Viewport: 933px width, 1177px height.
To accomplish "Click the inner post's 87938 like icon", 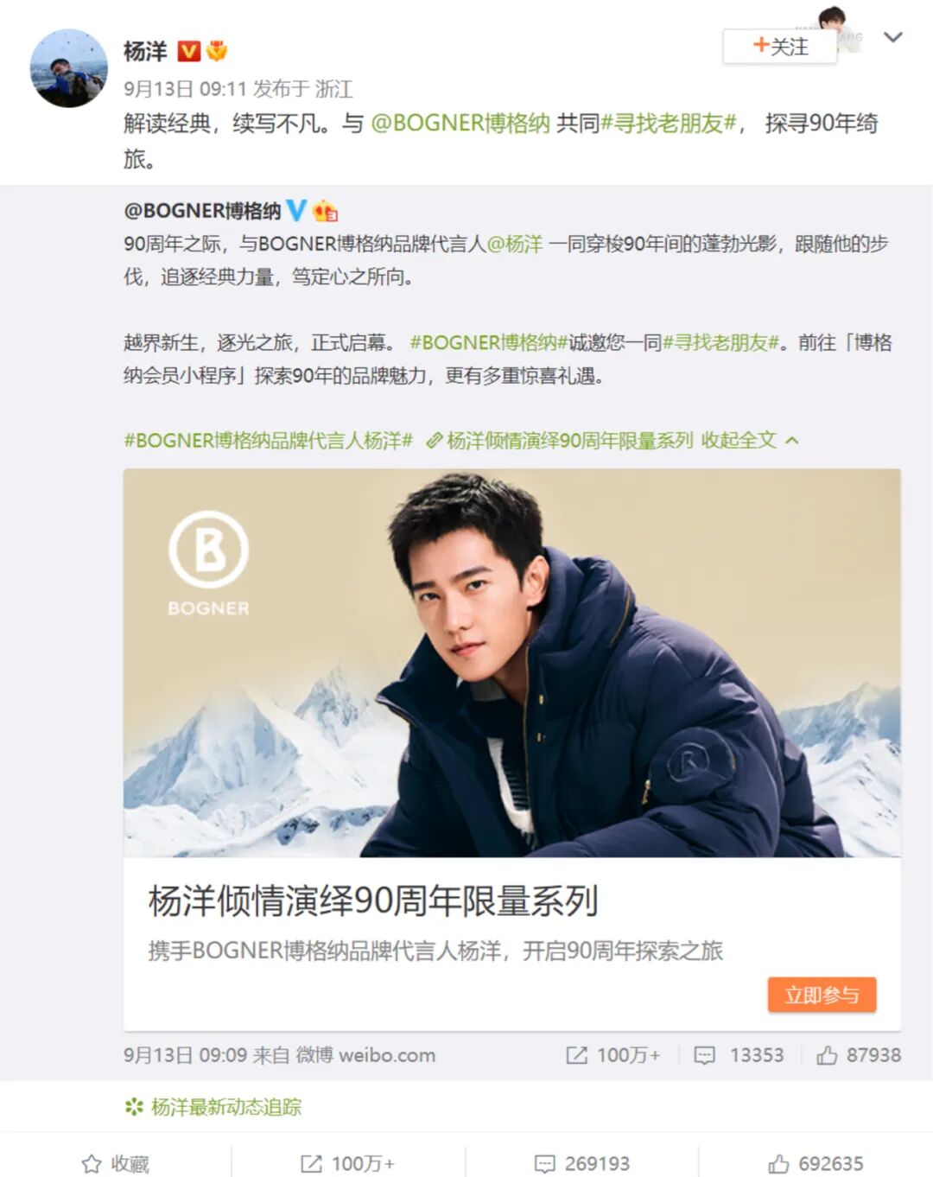I will tap(827, 1055).
